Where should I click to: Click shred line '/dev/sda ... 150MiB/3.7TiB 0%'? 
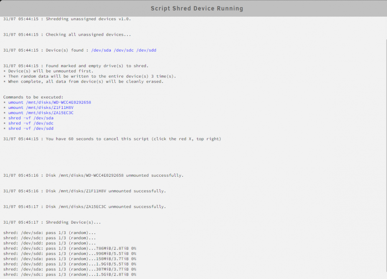70,259
